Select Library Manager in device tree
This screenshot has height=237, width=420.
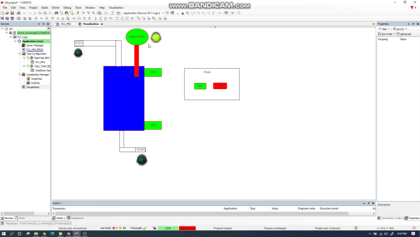pyautogui.click(x=35, y=45)
